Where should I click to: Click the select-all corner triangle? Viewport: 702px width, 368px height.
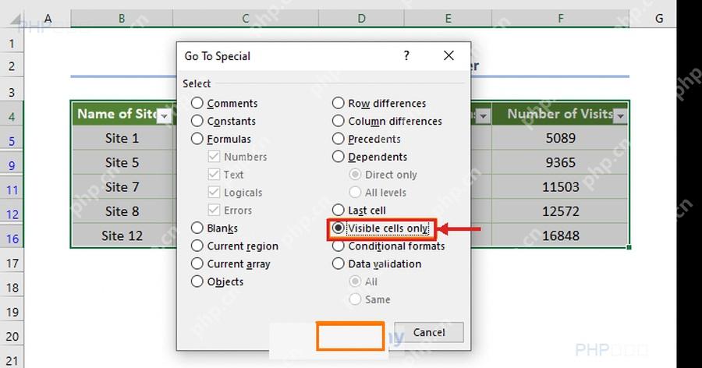click(x=16, y=19)
